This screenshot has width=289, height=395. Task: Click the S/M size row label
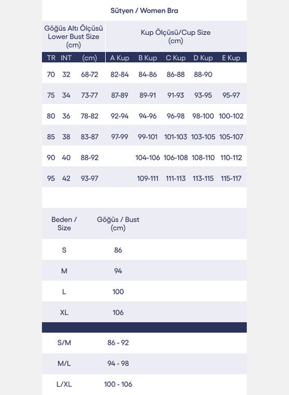64,343
